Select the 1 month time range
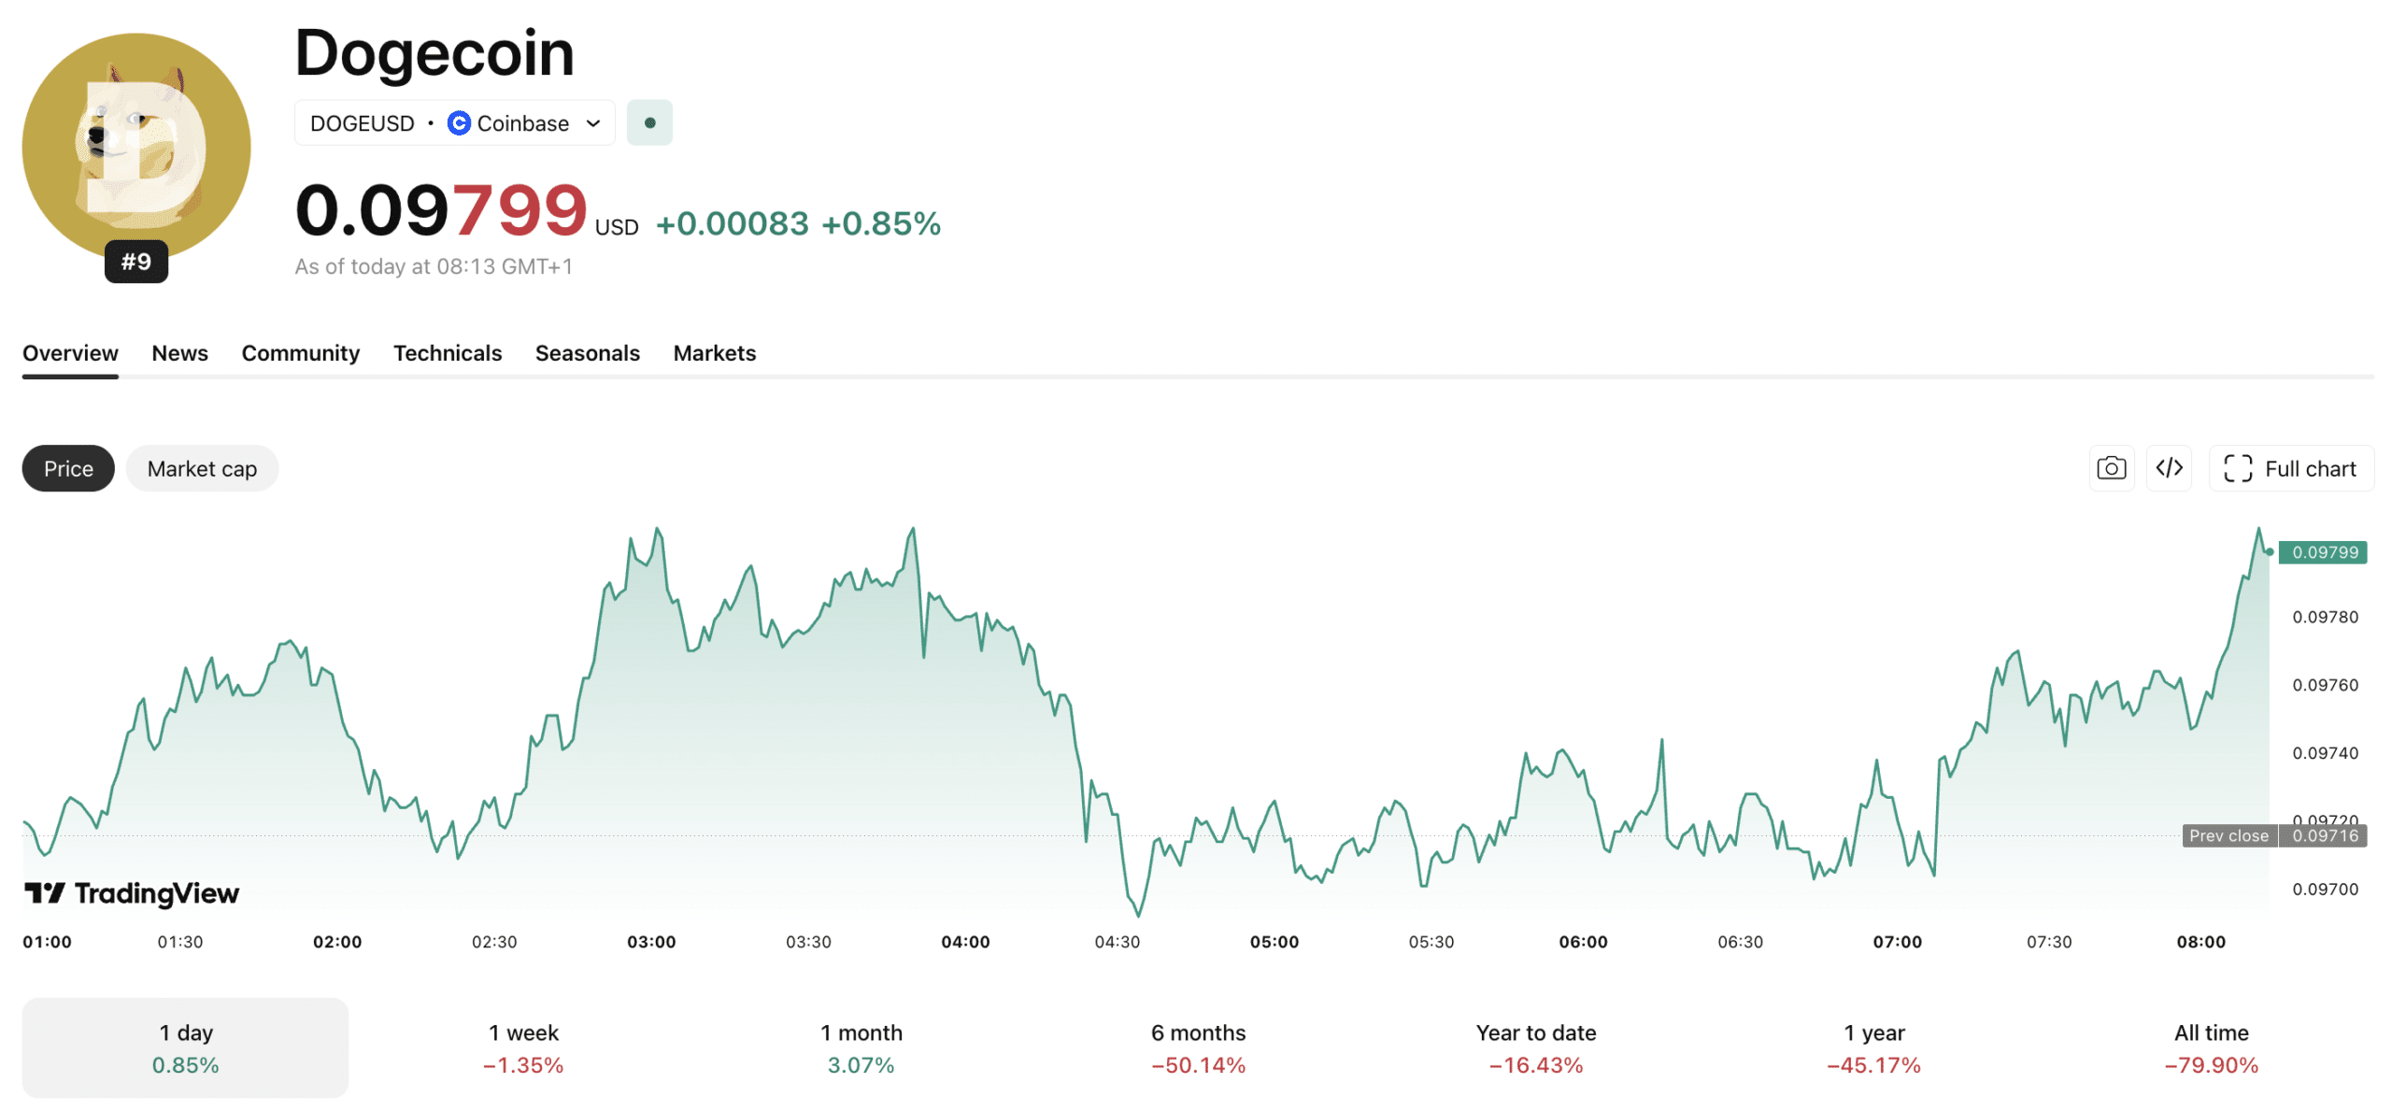 (861, 1047)
